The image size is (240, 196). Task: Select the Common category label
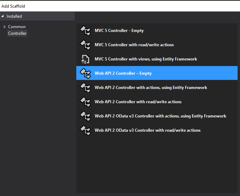17,27
